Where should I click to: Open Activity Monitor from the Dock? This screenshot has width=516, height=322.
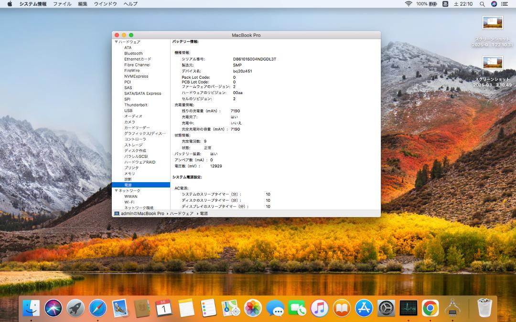[x=408, y=308]
